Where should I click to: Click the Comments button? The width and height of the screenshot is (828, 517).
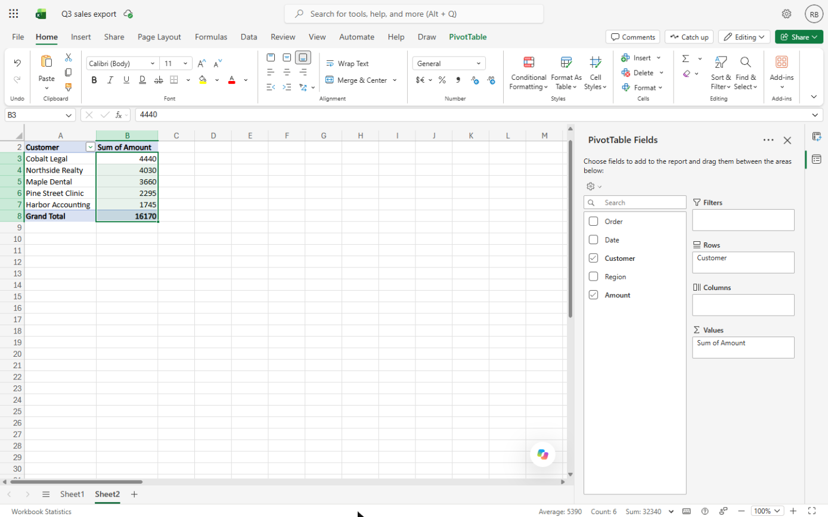pos(633,37)
